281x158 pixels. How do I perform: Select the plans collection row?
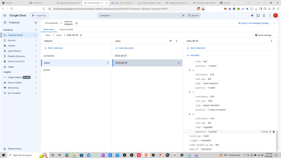tap(76, 63)
